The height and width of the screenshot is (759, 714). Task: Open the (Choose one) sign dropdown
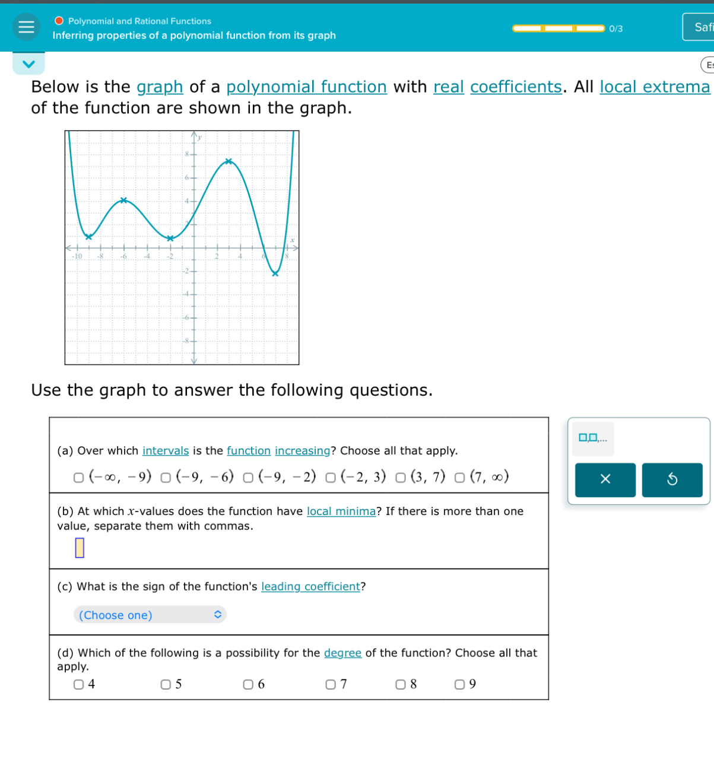(x=150, y=615)
